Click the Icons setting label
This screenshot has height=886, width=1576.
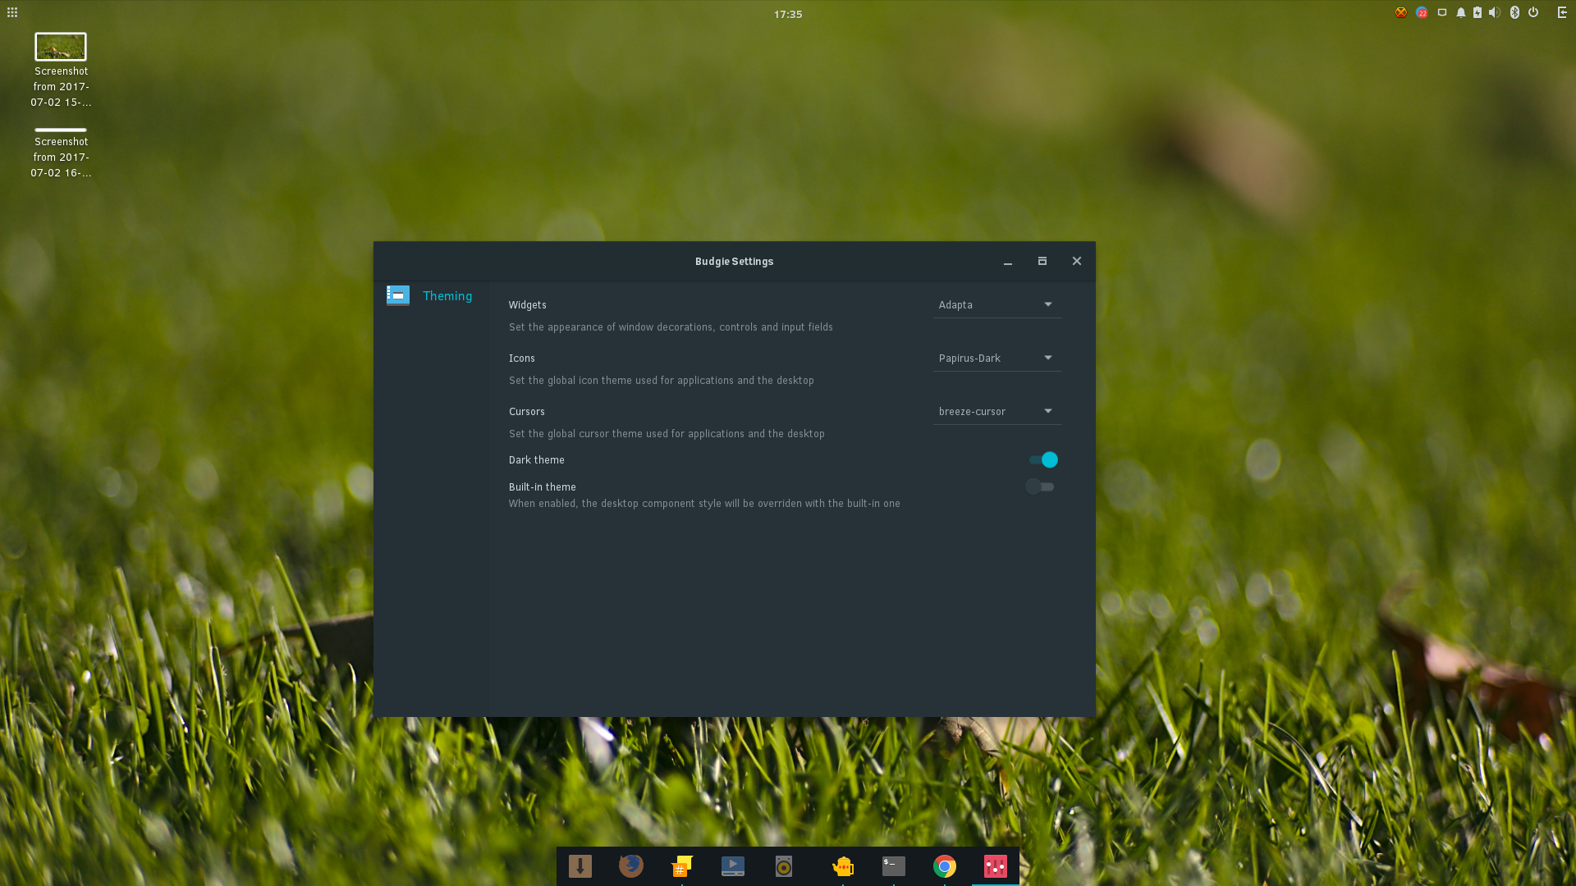tap(521, 359)
